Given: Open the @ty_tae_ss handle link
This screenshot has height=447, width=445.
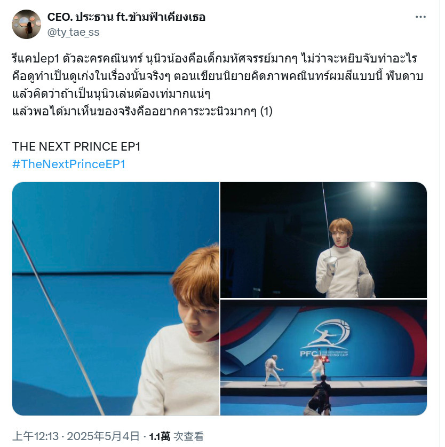Looking at the screenshot, I should coord(73,32).
